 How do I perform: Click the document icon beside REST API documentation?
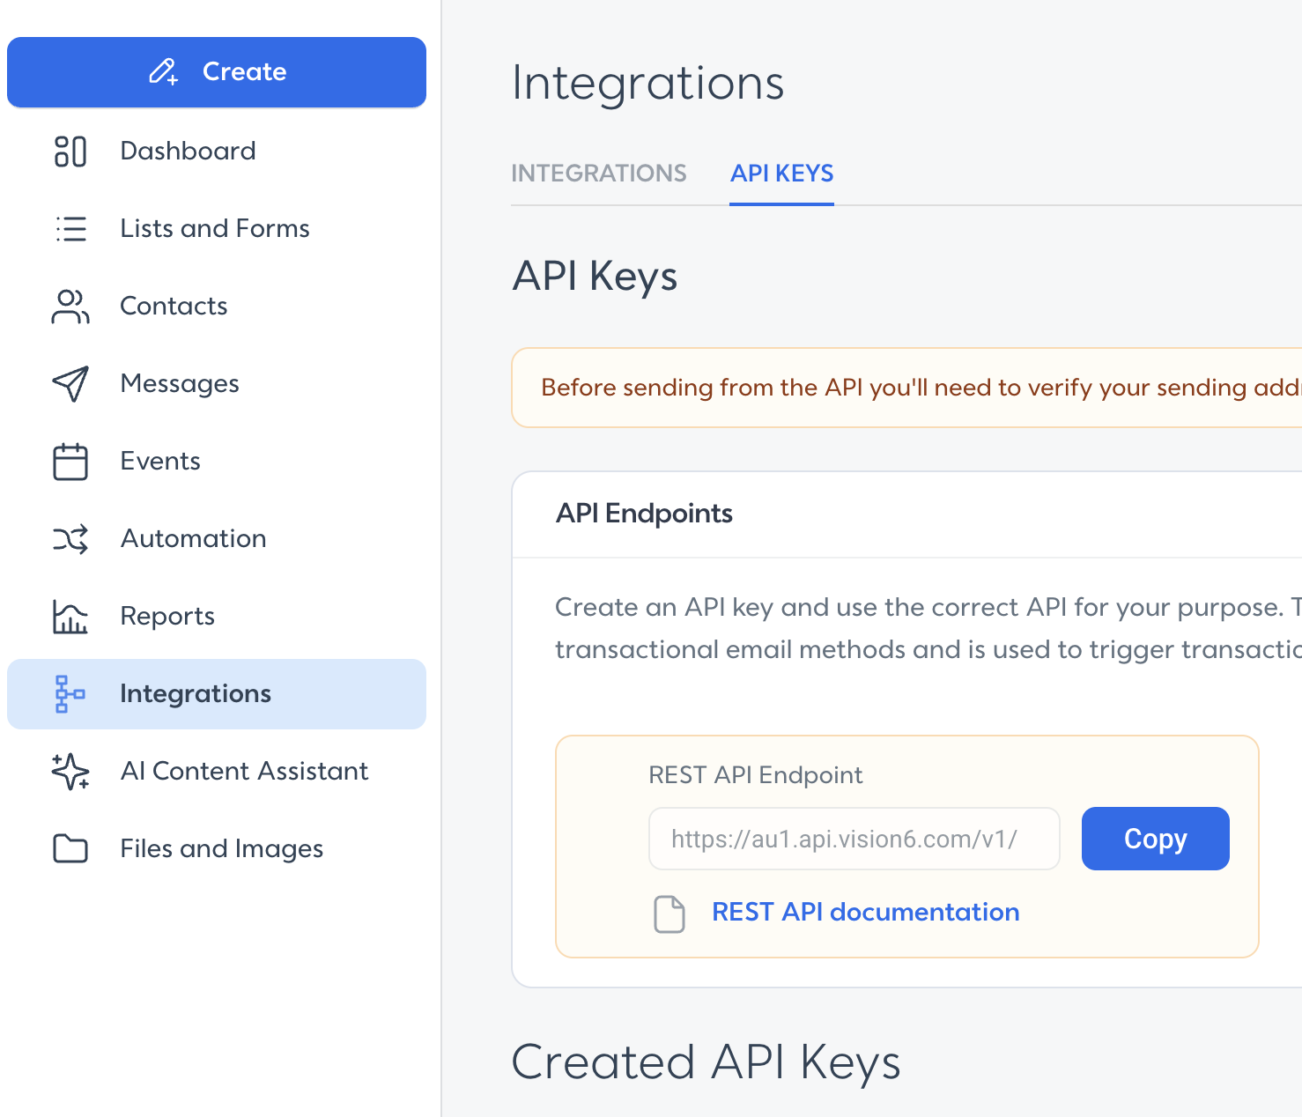click(669, 914)
